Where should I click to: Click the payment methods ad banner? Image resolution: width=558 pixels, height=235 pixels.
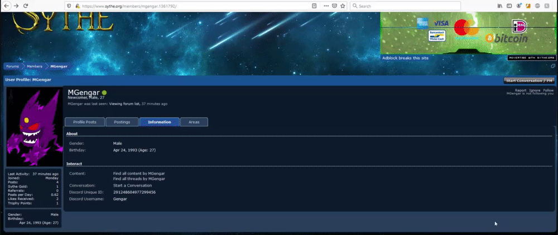tap(468, 33)
